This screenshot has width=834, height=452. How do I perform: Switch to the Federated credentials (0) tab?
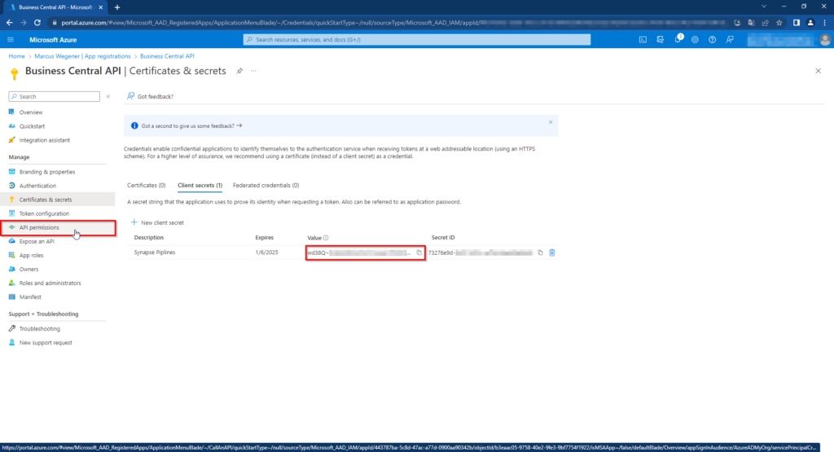click(x=266, y=186)
